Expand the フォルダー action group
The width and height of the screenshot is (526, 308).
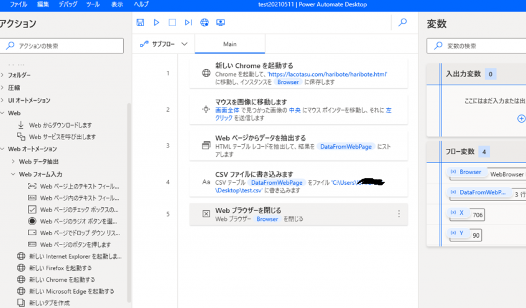click(x=3, y=75)
